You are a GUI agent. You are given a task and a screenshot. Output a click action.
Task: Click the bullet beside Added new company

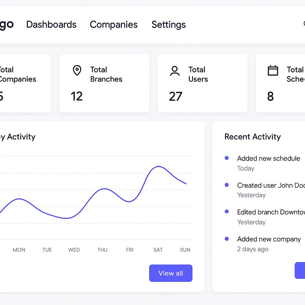(x=227, y=239)
